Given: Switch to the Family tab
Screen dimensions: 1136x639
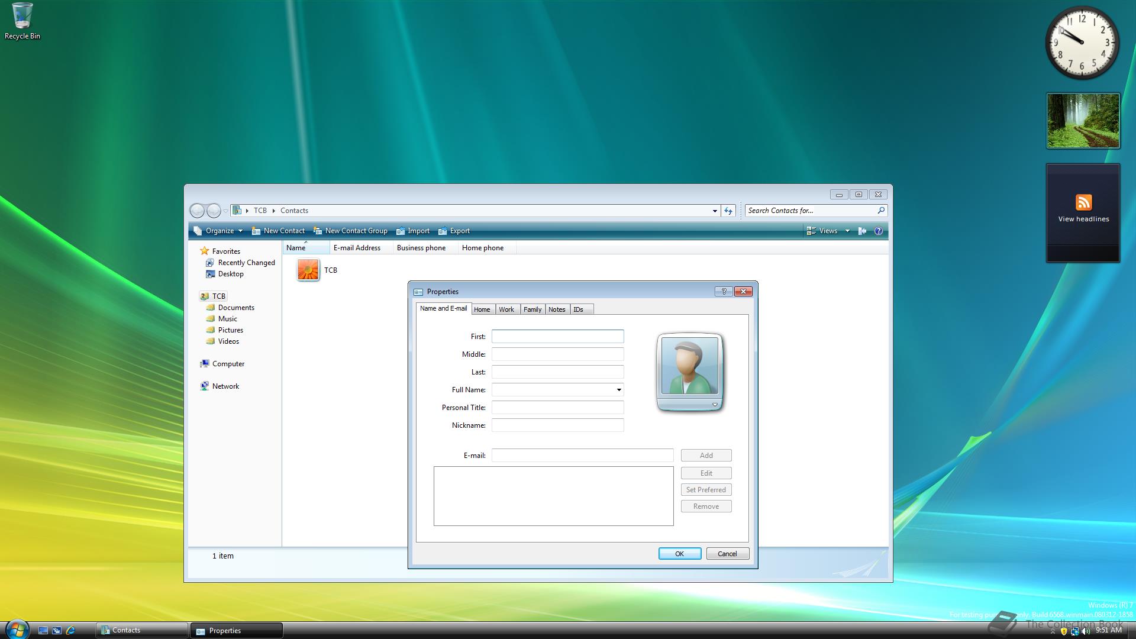Looking at the screenshot, I should 532,309.
